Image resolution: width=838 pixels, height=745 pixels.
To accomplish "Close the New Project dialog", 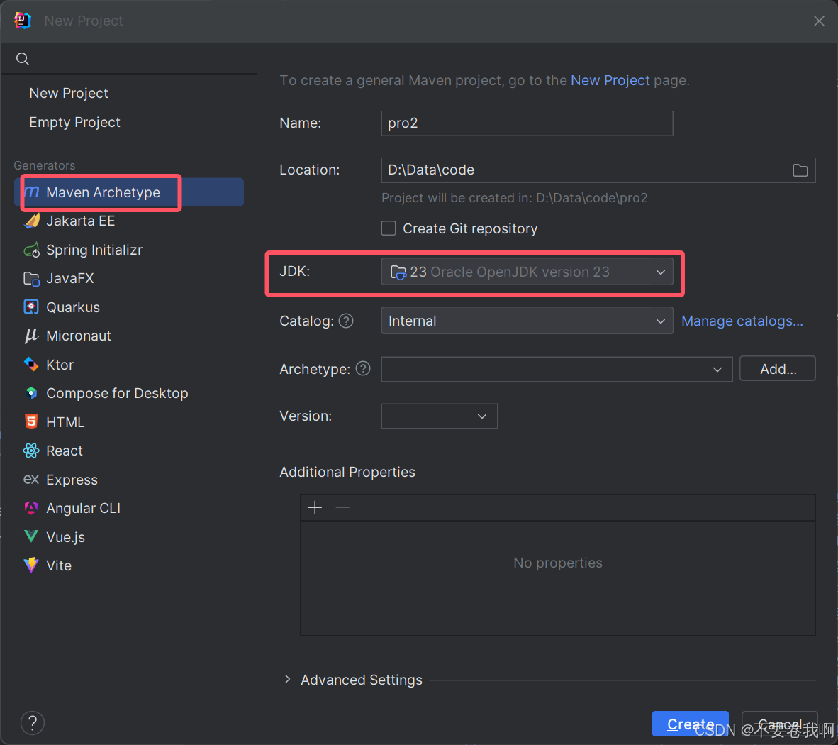I will point(819,21).
